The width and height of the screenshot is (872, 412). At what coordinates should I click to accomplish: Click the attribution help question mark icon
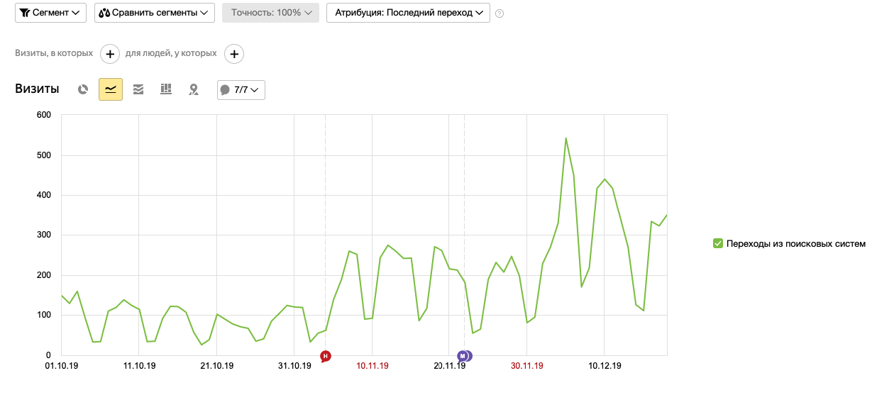tap(500, 13)
